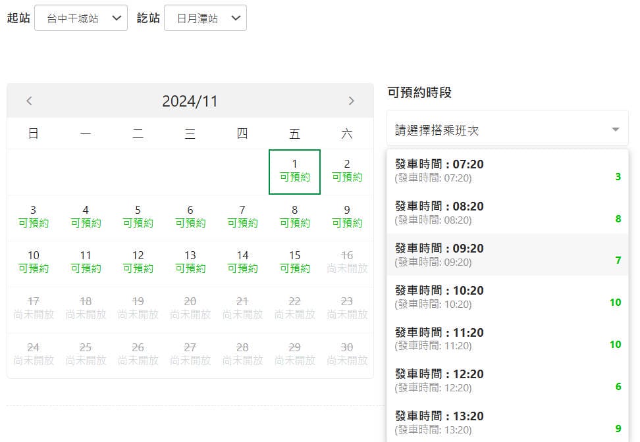Screen dimensions: 640x442
Task: Click seat count 9 for 13:20
Action: 618,429
